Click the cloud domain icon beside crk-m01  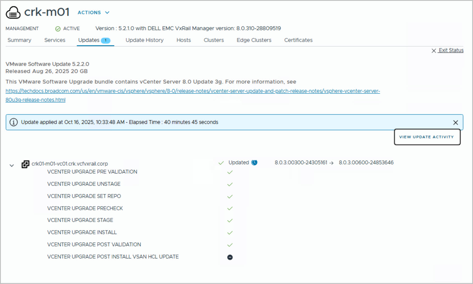13,13
